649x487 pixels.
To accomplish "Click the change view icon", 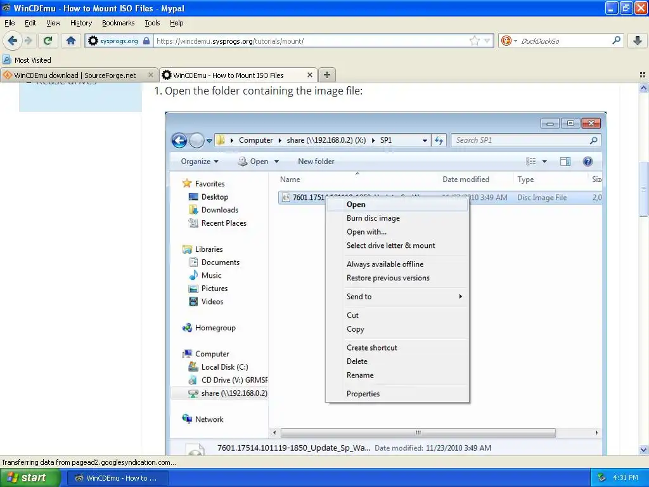I will (530, 162).
